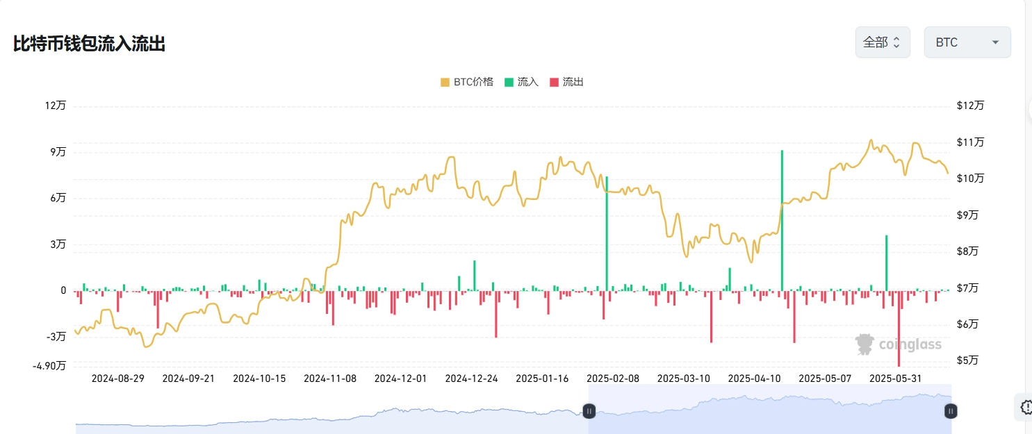Screen dimensions: 1032x434
Task: Click the left range slider handle
Action: point(589,411)
